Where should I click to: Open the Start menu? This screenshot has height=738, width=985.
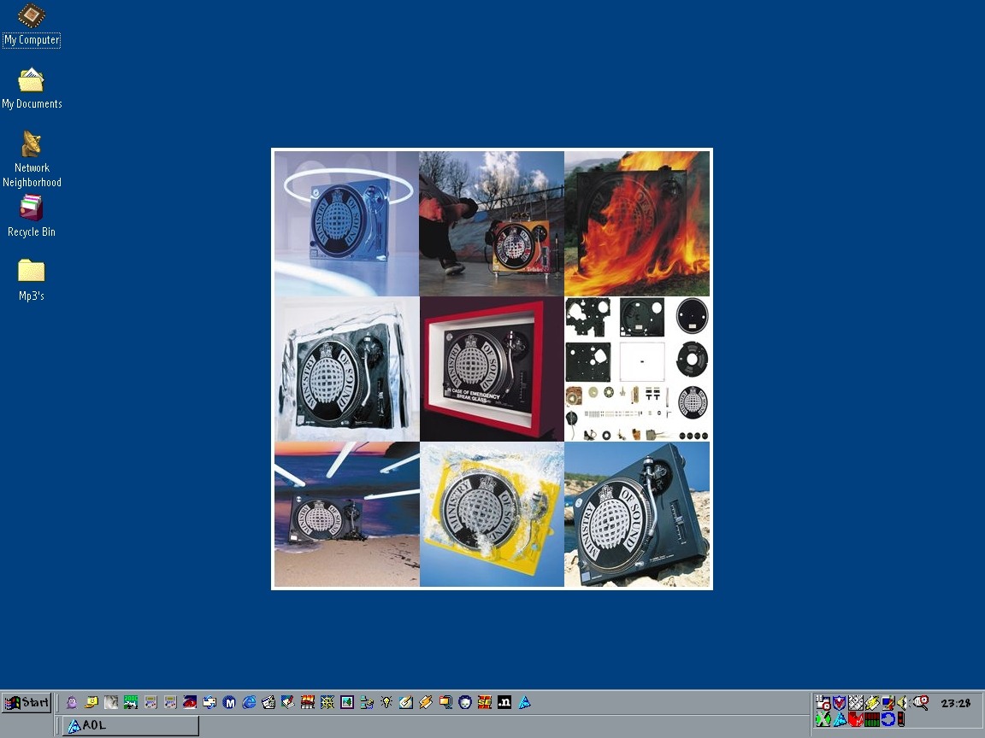27,703
